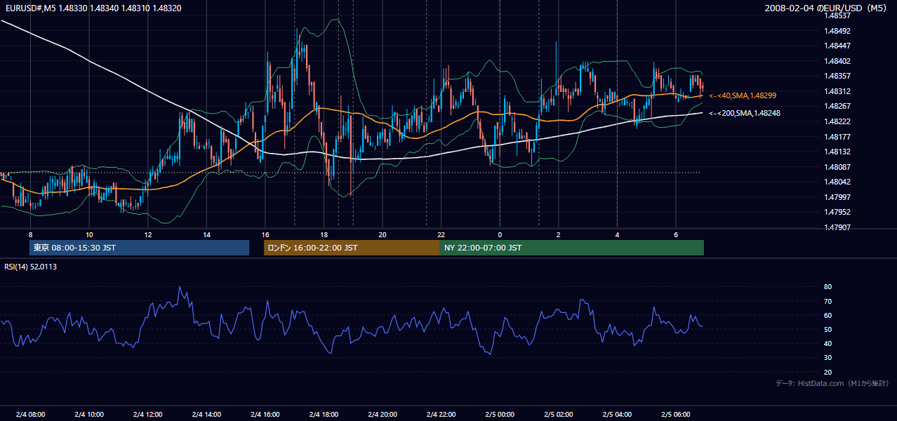Click hour label 0 on price chart axis

[x=500, y=234]
